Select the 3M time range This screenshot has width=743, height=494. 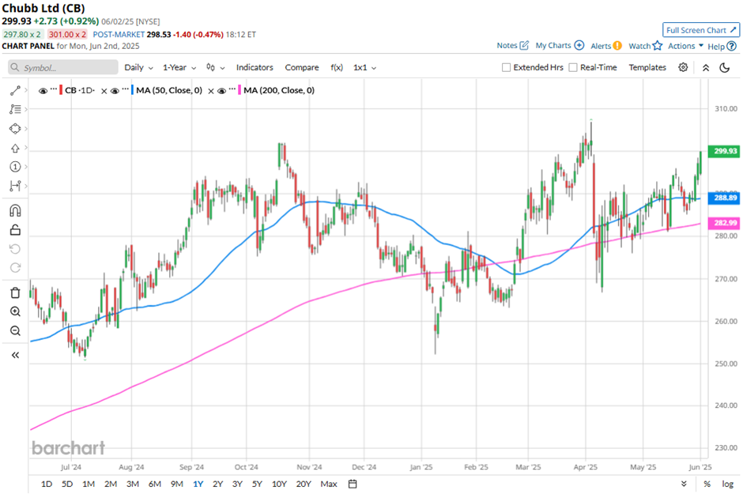tap(133, 484)
